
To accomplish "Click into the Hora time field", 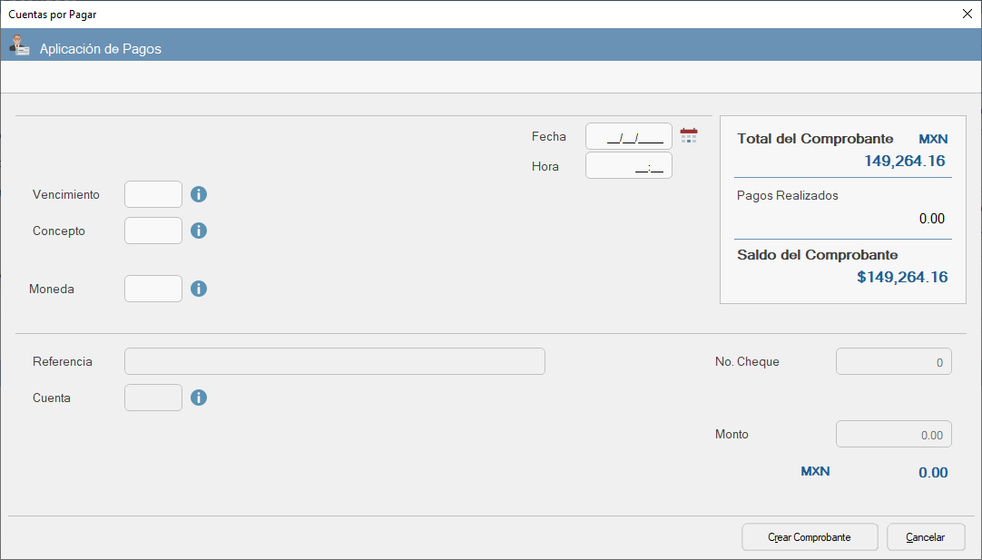I will [629, 165].
